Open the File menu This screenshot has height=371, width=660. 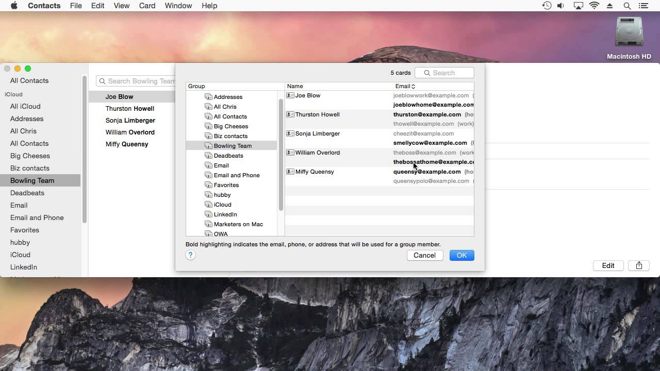click(x=76, y=6)
